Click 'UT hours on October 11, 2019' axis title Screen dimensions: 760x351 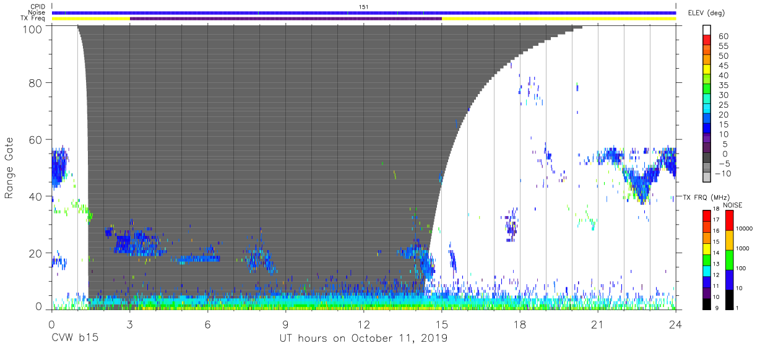(x=363, y=338)
